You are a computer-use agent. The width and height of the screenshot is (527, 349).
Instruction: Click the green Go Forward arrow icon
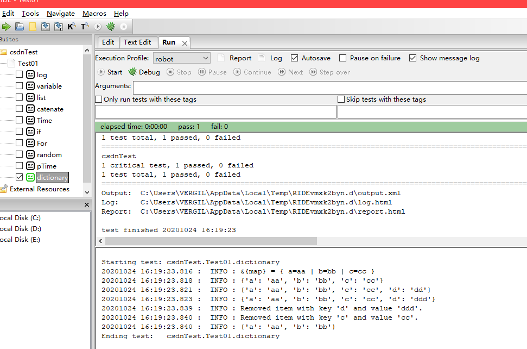pos(6,27)
